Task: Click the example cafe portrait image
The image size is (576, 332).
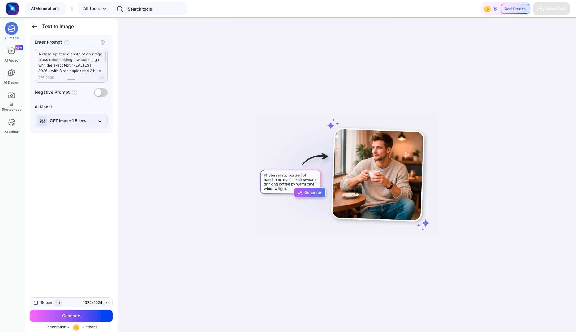Action: (x=378, y=175)
